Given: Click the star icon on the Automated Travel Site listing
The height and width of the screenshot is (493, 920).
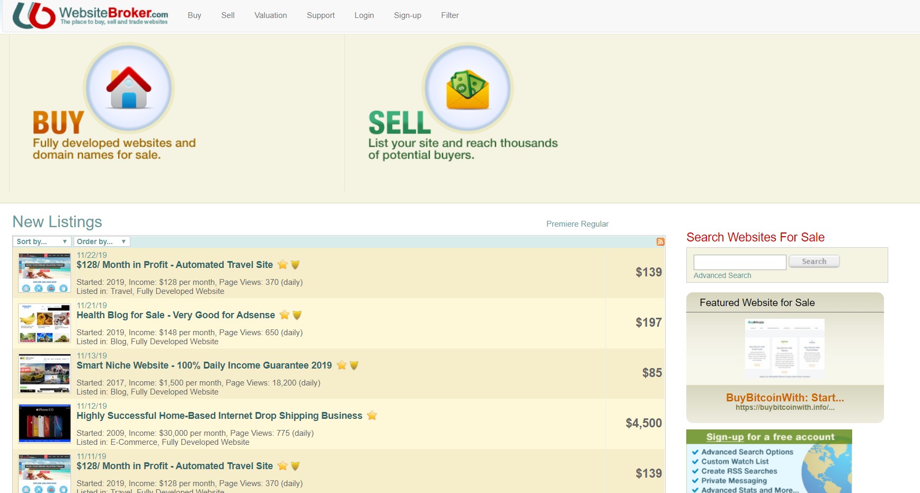Looking at the screenshot, I should click(283, 265).
